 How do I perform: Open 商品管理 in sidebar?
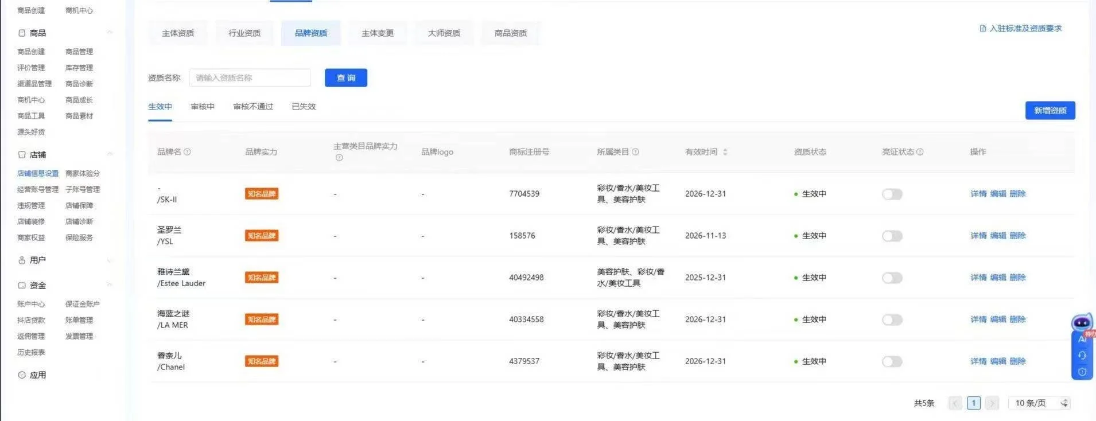[x=79, y=52]
